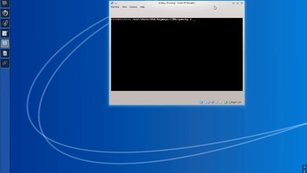This screenshot has width=307, height=173.
Task: Open the Machine menu in VirtualBox
Action: (x=115, y=7)
